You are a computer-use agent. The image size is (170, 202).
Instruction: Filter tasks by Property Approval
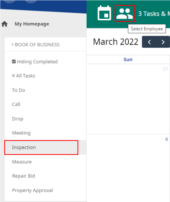32,191
